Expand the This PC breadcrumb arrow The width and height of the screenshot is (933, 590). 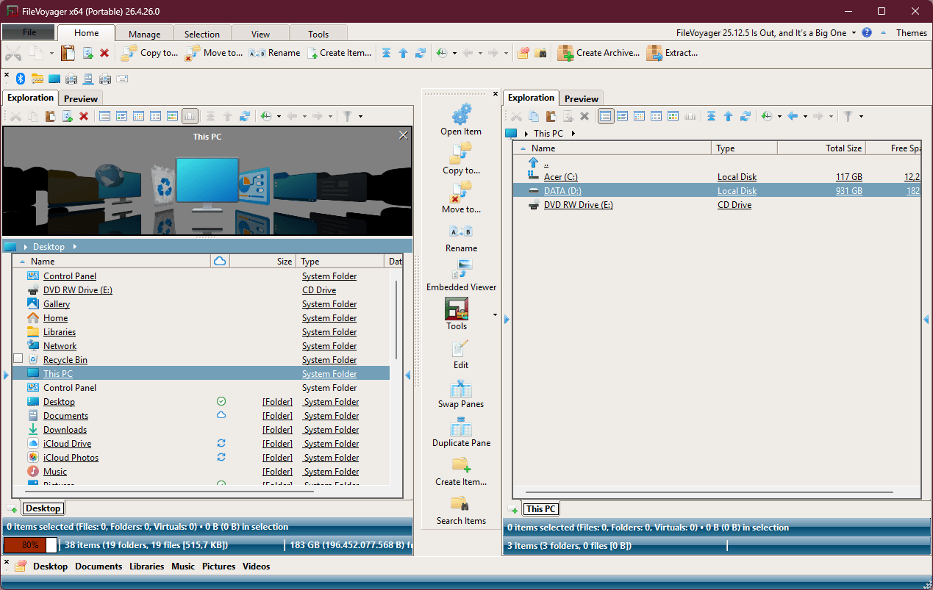click(573, 134)
